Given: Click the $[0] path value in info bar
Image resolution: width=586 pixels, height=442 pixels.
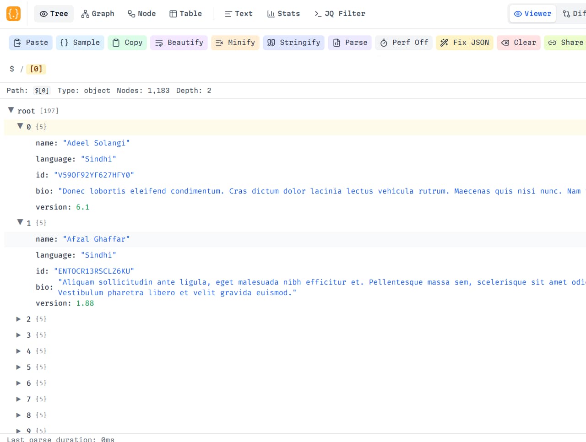Looking at the screenshot, I should tap(42, 91).
